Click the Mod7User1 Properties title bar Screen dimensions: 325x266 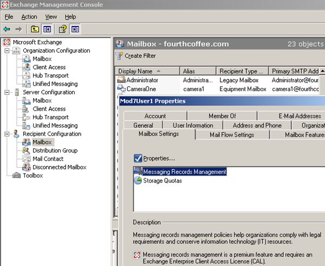coord(222,101)
